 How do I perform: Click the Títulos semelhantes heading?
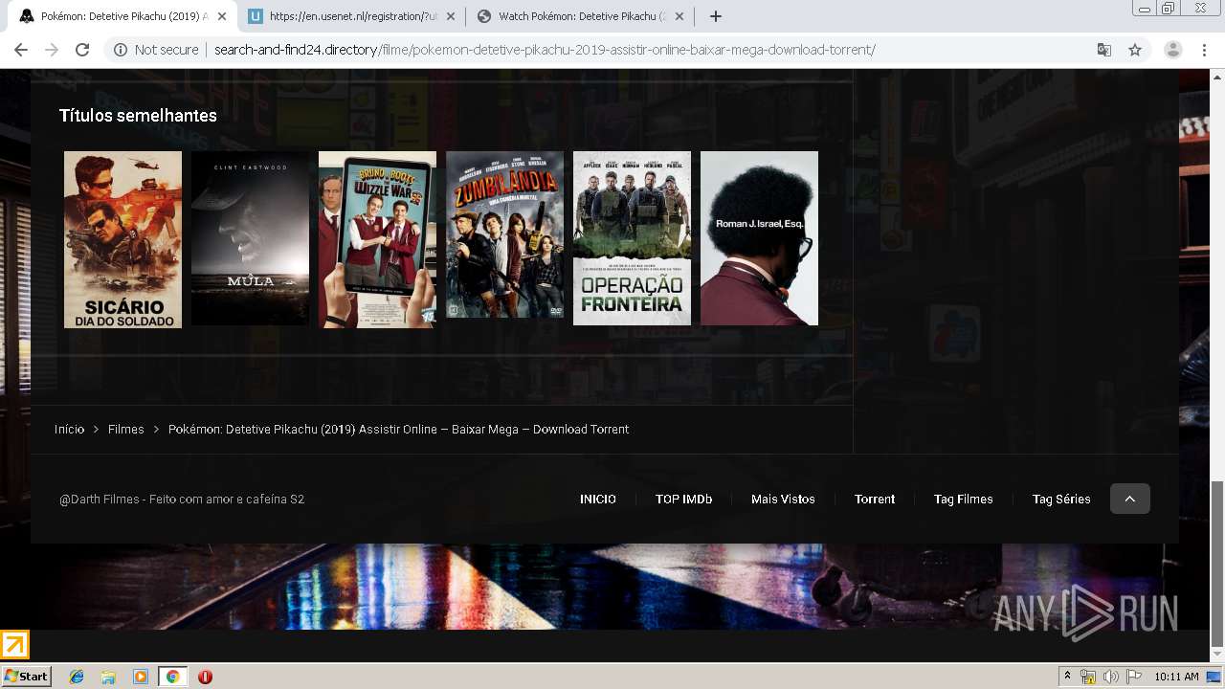click(x=138, y=116)
